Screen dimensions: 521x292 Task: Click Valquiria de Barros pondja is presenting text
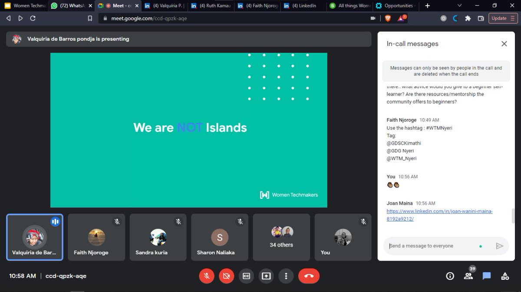(x=78, y=39)
